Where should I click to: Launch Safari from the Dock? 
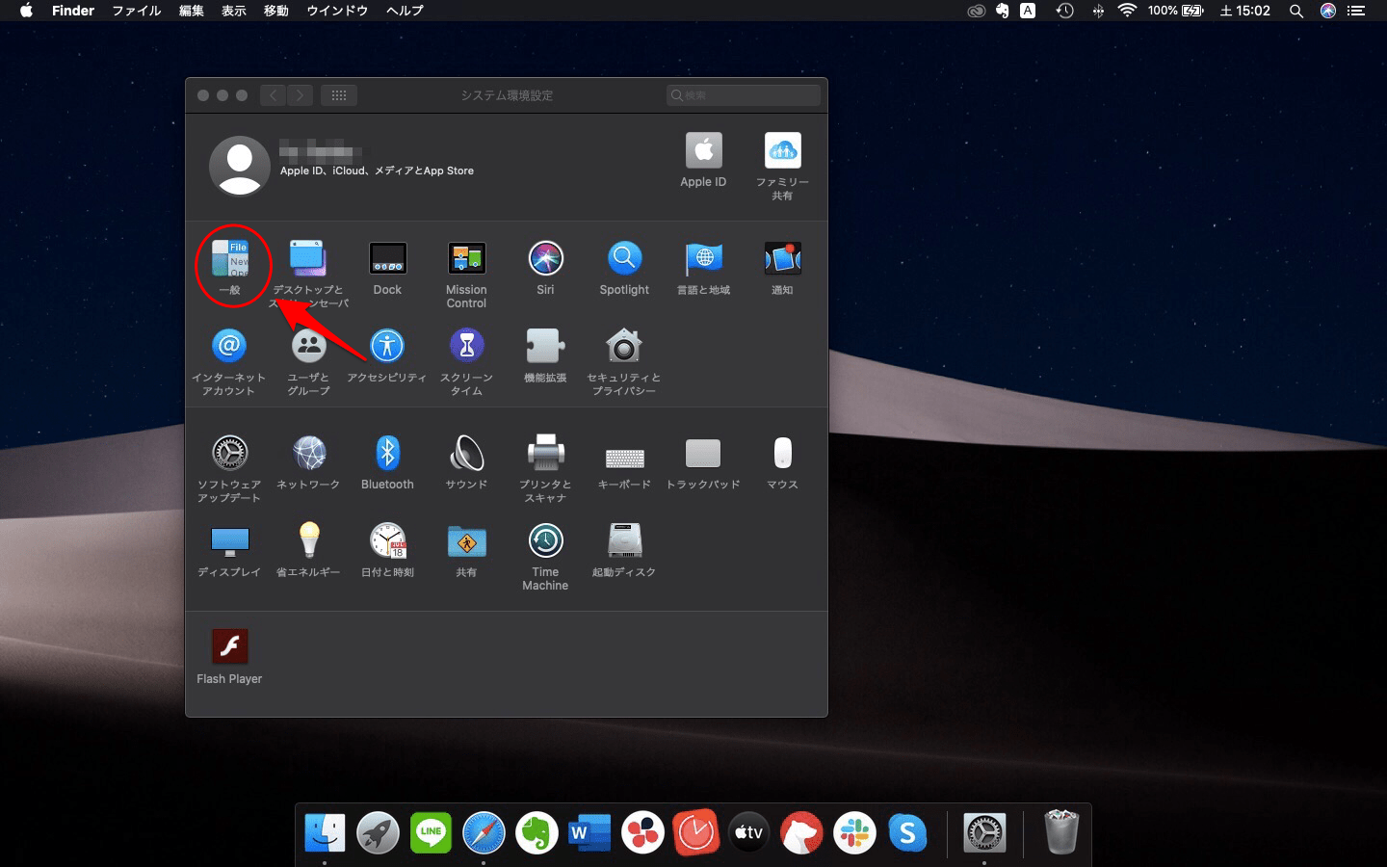pos(484,832)
